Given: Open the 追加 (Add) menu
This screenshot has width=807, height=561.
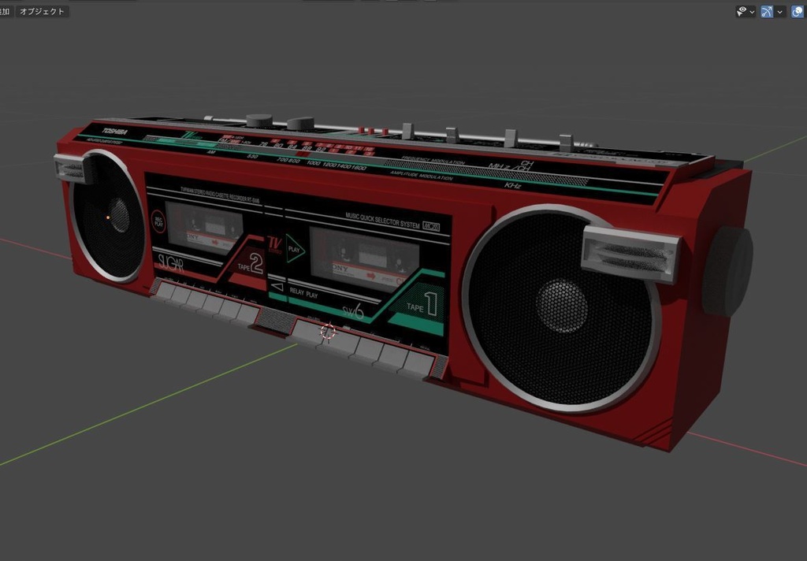Looking at the screenshot, I should 4,11.
